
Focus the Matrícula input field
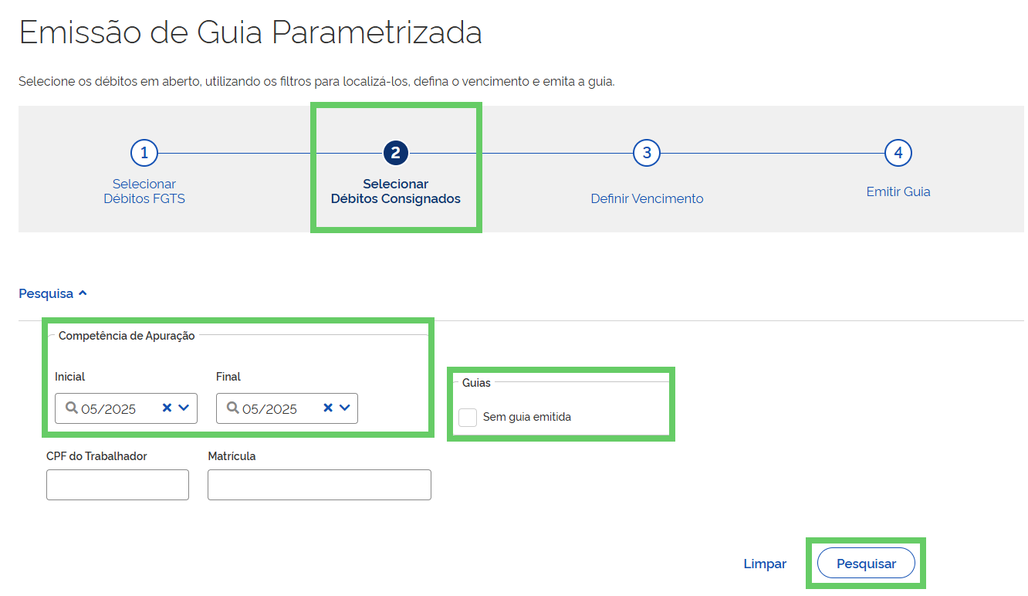[320, 485]
